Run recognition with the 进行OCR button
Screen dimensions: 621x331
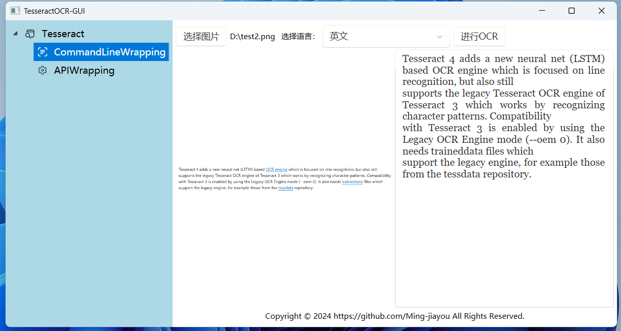pyautogui.click(x=479, y=37)
